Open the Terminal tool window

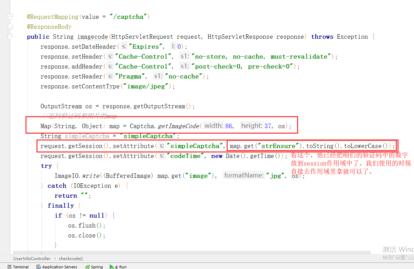click(18, 267)
